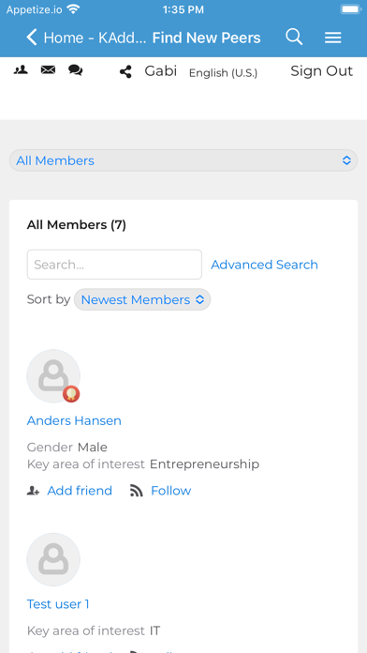
Task: Change language from English (U.S.)
Action: [x=223, y=73]
